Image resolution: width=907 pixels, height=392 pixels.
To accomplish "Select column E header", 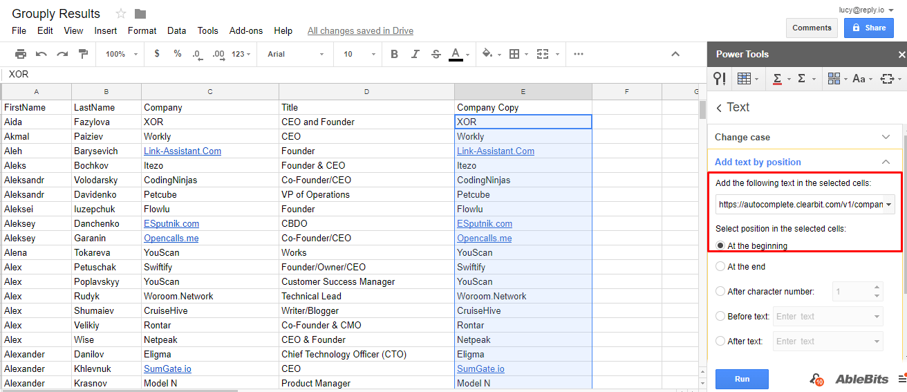I will [523, 91].
